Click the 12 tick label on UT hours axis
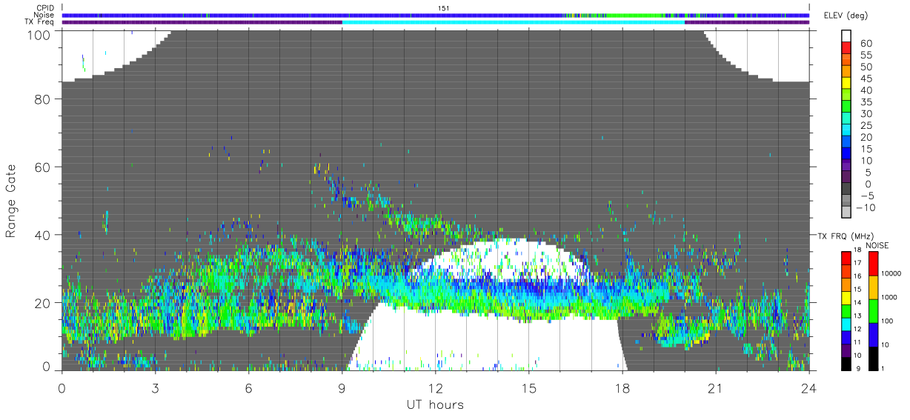Image resolution: width=910 pixels, height=420 pixels. click(435, 388)
